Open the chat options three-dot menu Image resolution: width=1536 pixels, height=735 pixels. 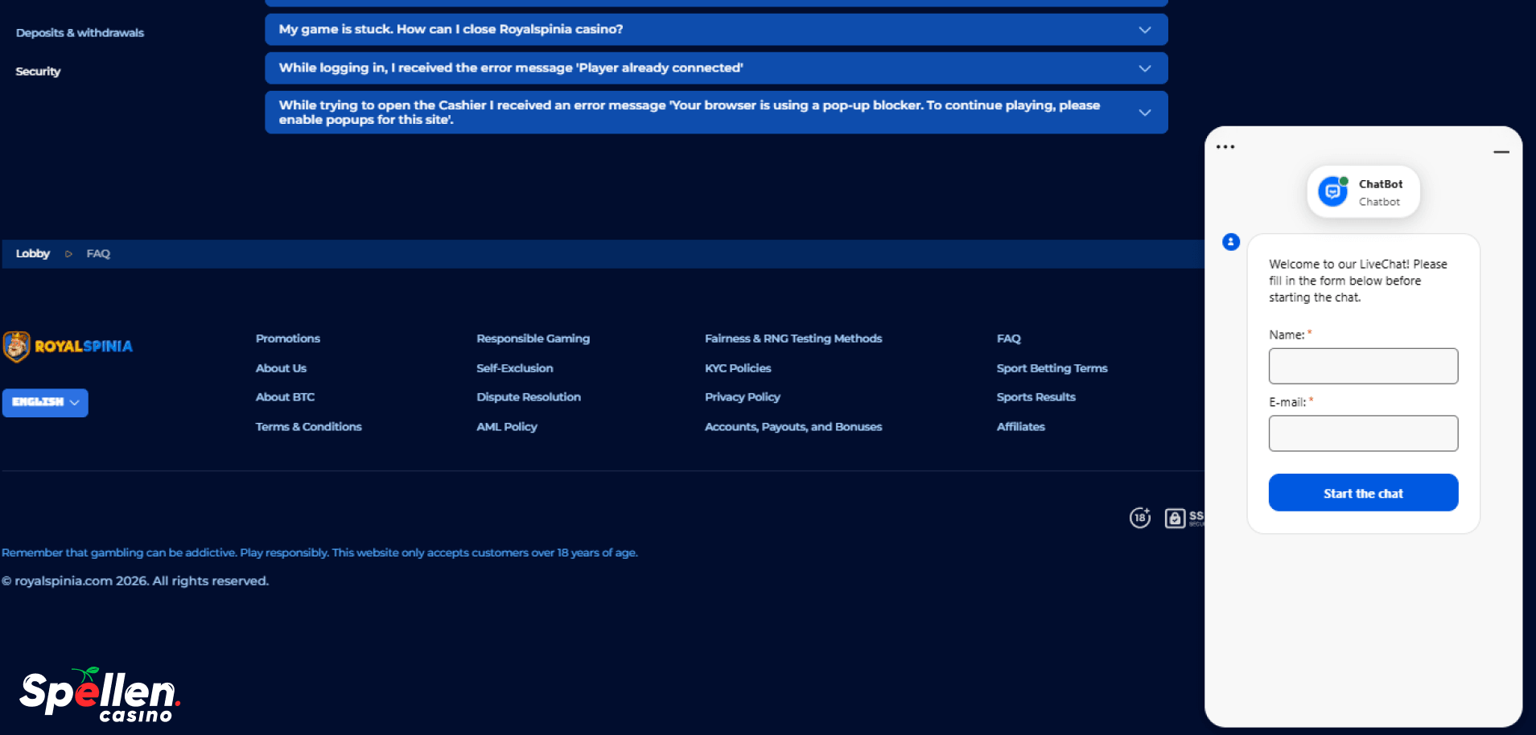1225,147
